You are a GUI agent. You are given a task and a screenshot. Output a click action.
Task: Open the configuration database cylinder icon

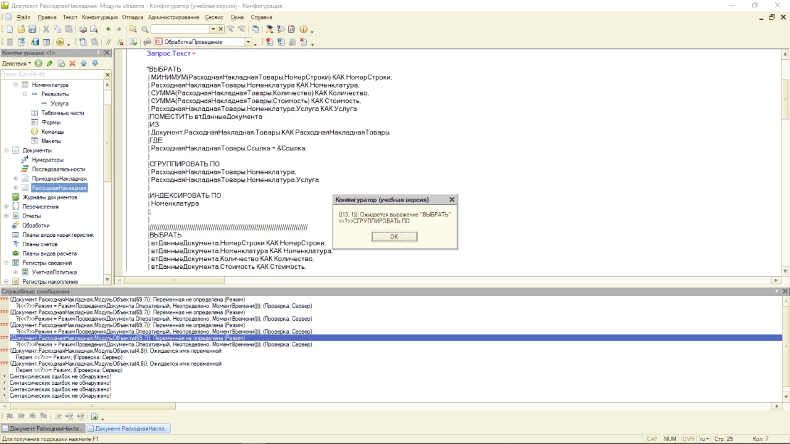pyautogui.click(x=35, y=42)
